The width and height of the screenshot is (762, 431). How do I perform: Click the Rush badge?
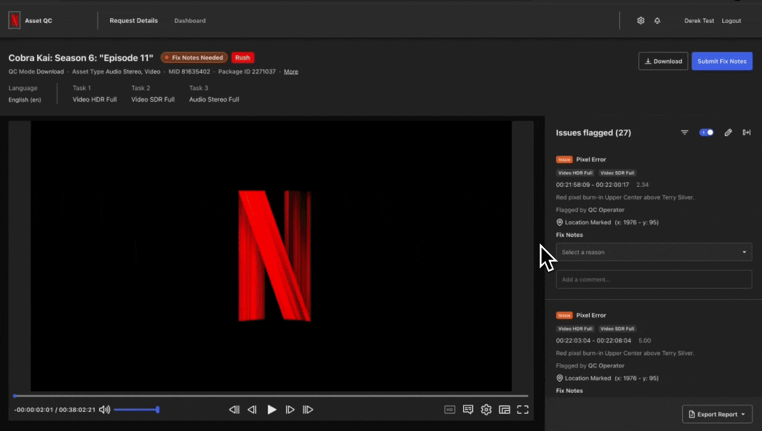pyautogui.click(x=243, y=57)
